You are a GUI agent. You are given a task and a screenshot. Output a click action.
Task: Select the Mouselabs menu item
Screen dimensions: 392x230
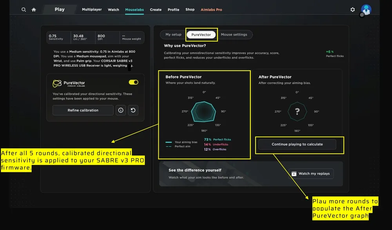(134, 9)
